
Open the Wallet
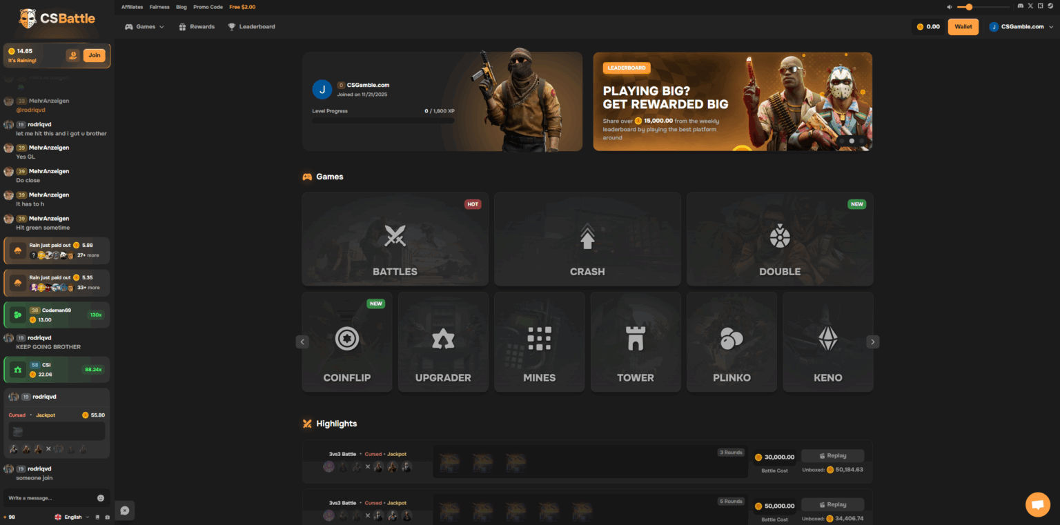tap(963, 26)
